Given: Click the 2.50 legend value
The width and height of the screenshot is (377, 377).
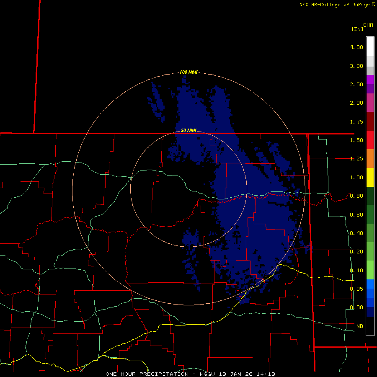Looking at the screenshot, I should [x=356, y=84].
